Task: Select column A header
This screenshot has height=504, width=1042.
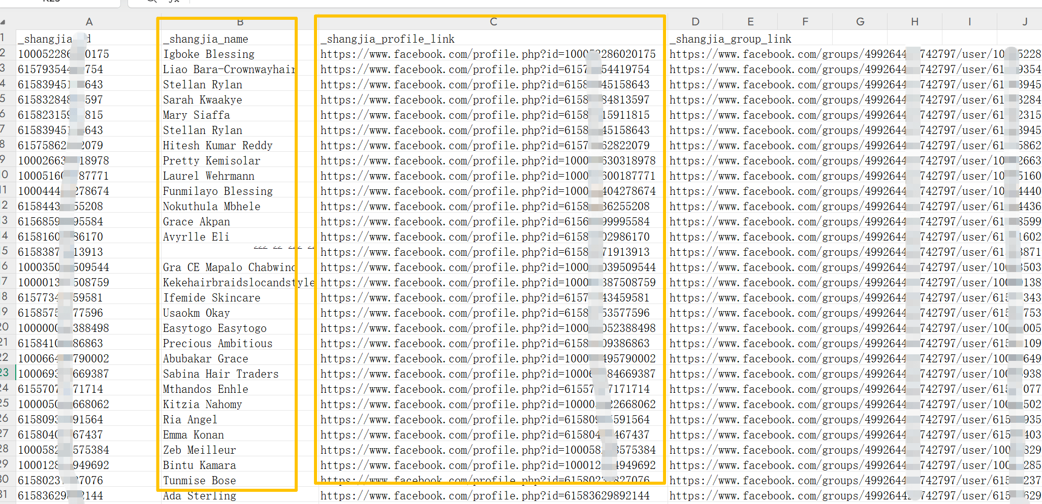Action: (x=89, y=22)
